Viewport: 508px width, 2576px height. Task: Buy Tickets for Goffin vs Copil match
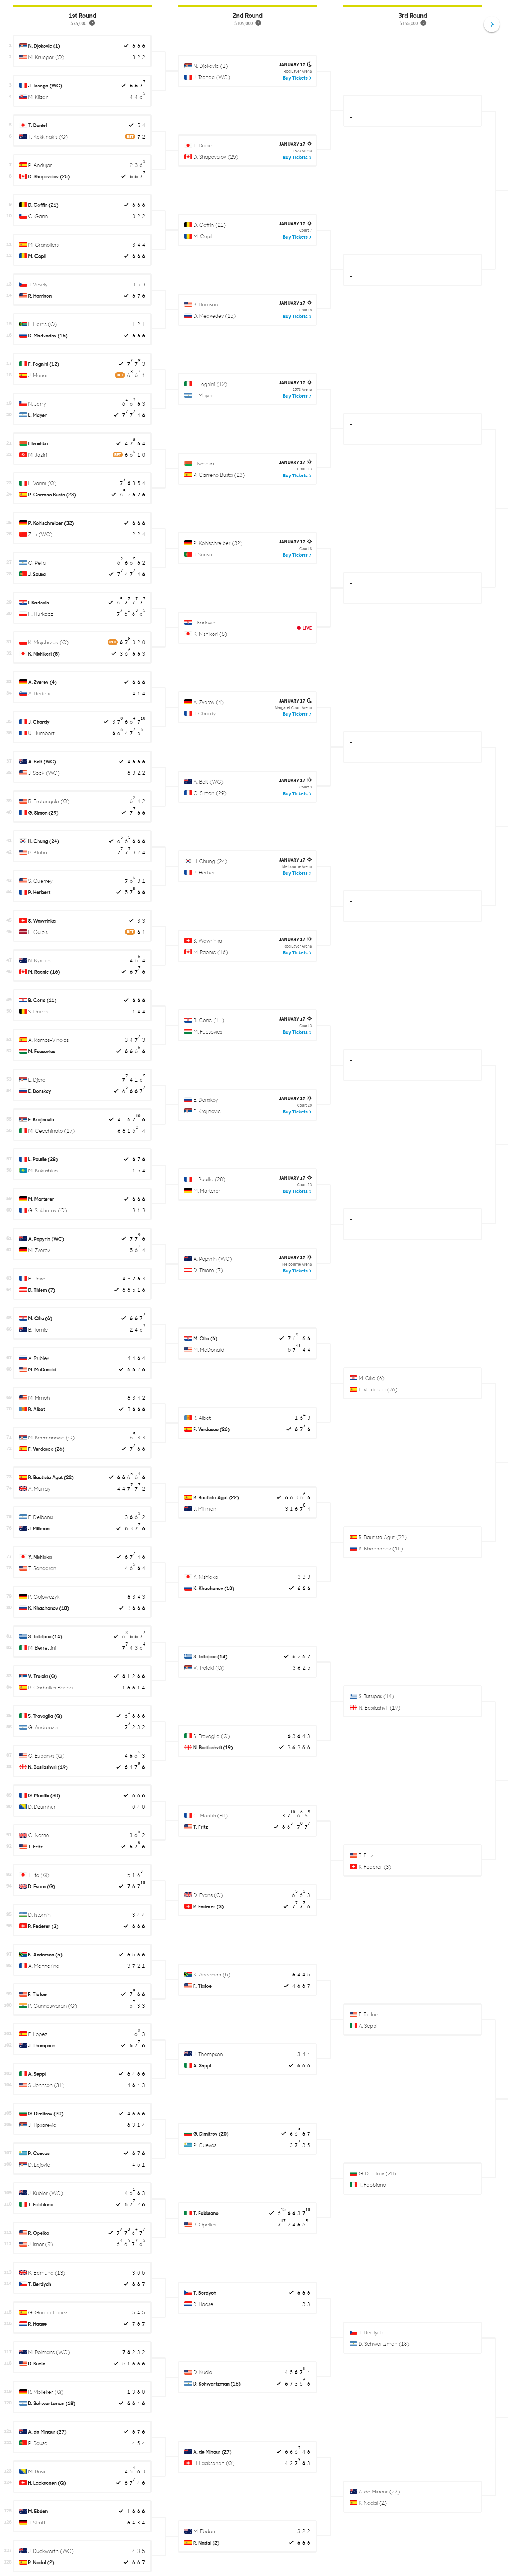pyautogui.click(x=296, y=237)
